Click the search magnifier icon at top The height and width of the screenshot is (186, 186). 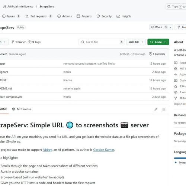(169, 6)
